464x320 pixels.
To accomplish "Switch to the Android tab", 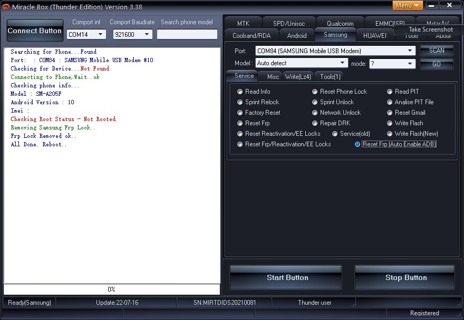I will pos(297,35).
